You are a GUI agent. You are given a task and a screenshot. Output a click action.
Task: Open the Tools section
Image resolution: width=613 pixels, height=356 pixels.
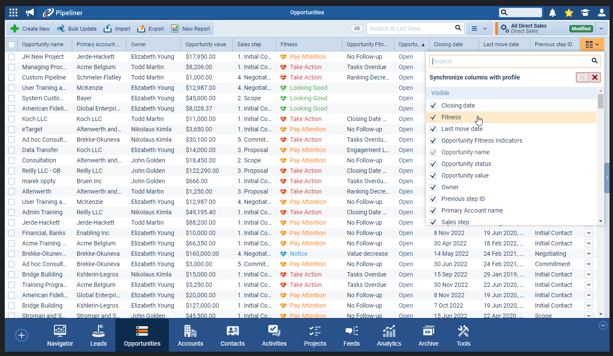(463, 336)
